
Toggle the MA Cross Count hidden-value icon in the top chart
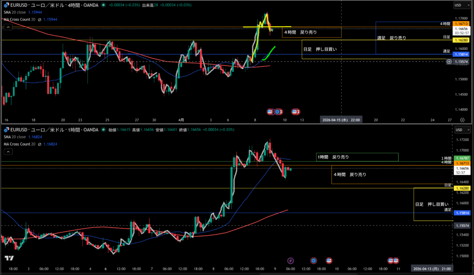point(40,20)
